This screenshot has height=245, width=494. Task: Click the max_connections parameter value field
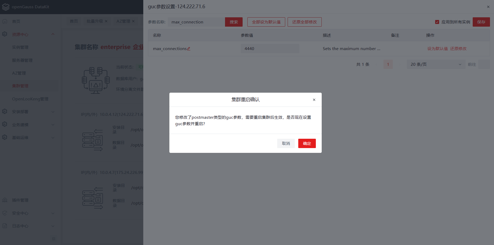tap(270, 49)
